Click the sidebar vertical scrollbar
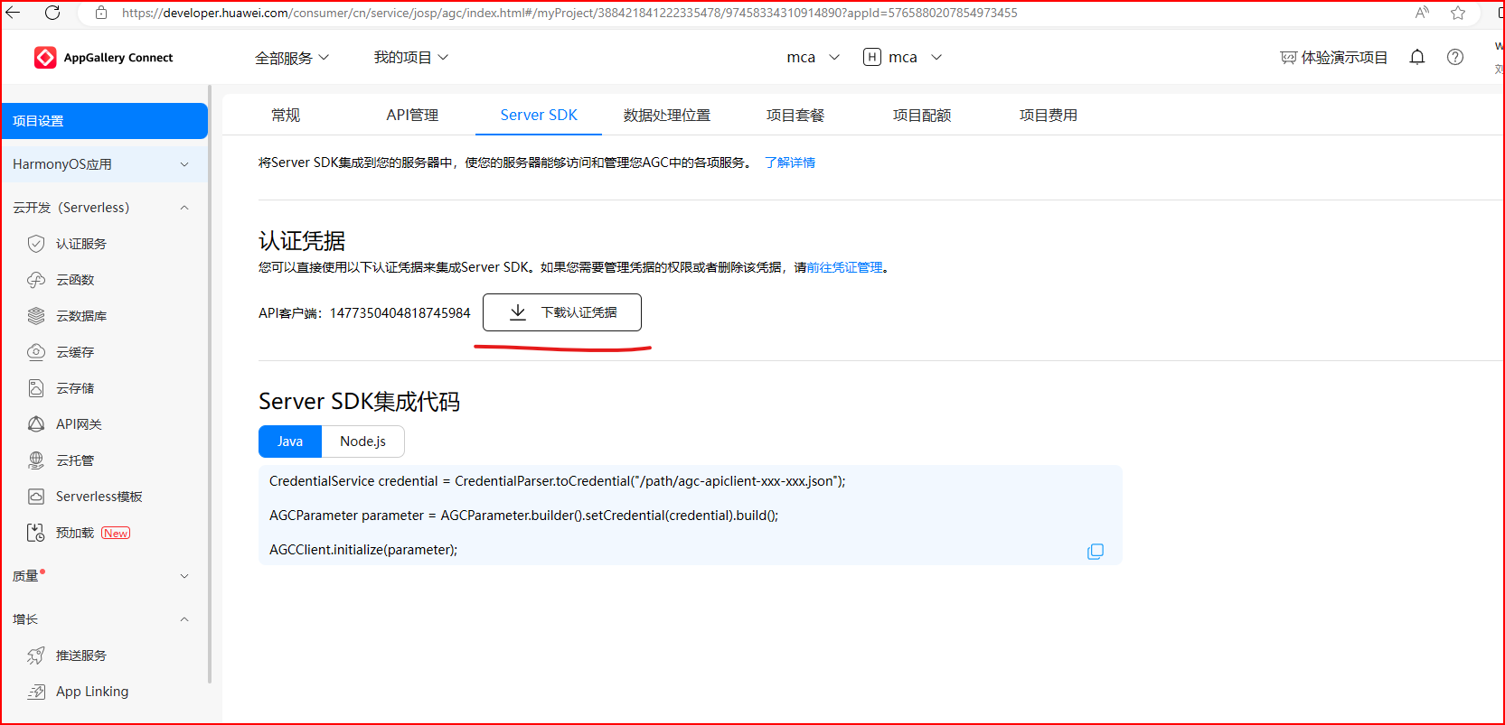 (x=210, y=385)
